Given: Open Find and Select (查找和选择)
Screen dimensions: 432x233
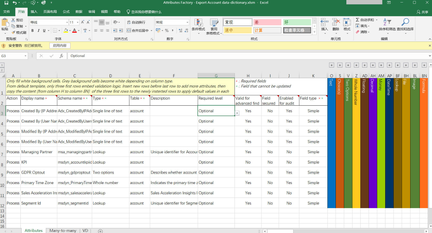Looking at the screenshot, I should point(405,26).
